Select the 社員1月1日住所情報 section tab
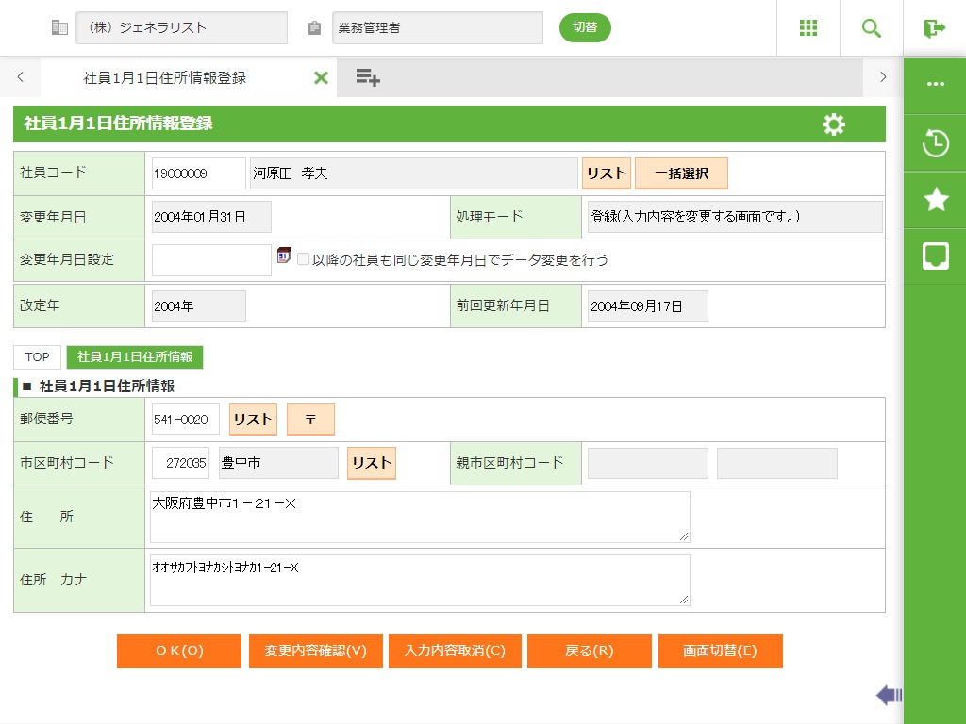 click(135, 357)
